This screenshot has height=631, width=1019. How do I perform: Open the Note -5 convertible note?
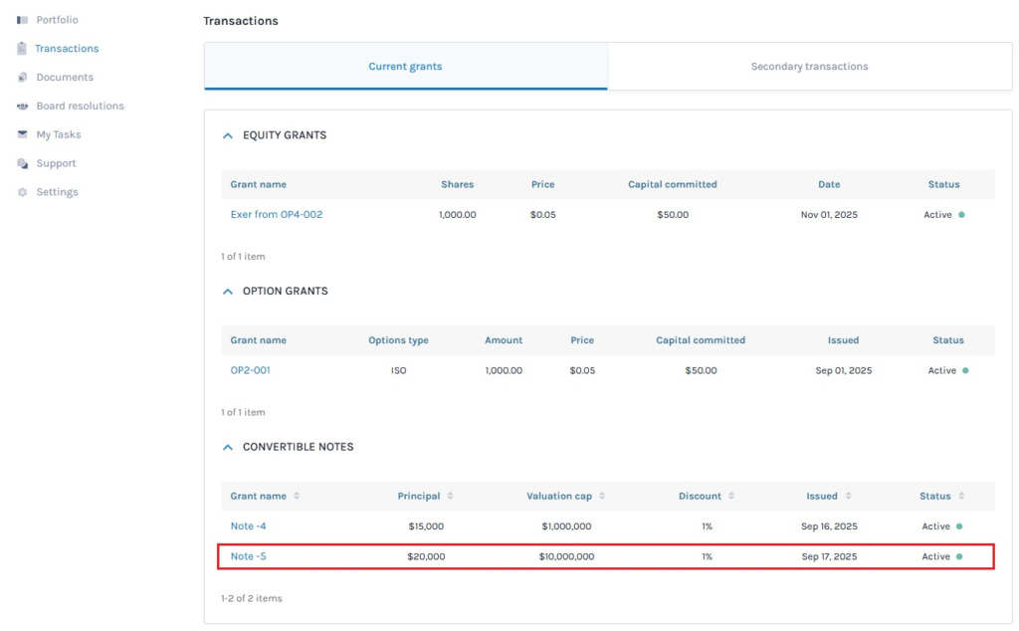(x=249, y=556)
